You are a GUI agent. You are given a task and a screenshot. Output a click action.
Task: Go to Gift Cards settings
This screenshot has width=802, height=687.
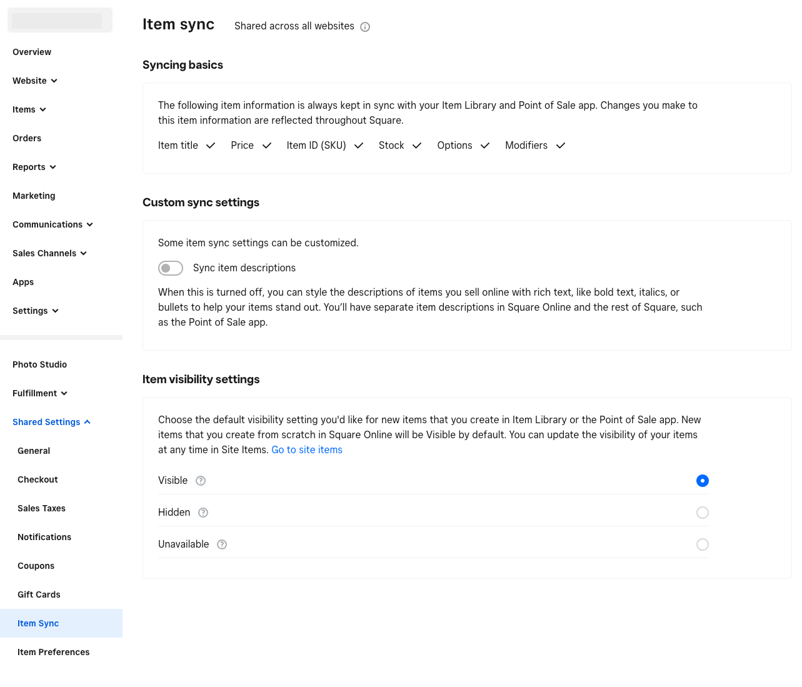pyautogui.click(x=39, y=594)
